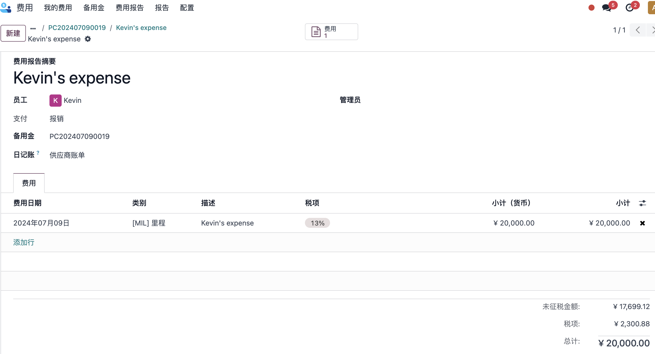The image size is (655, 354).
Task: Open the optional columns adjust icon
Action: pos(642,203)
